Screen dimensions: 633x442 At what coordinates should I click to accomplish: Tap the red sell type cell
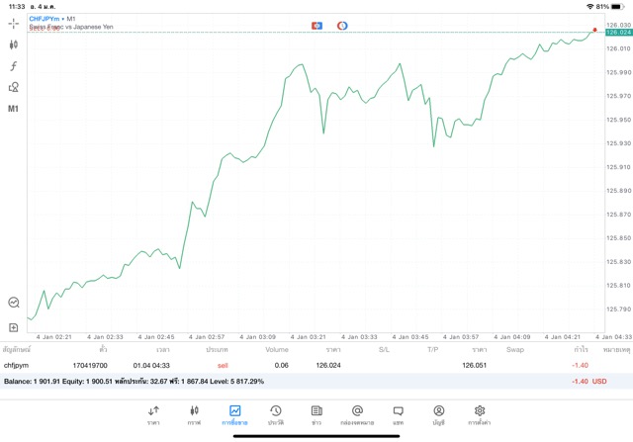[x=223, y=365]
